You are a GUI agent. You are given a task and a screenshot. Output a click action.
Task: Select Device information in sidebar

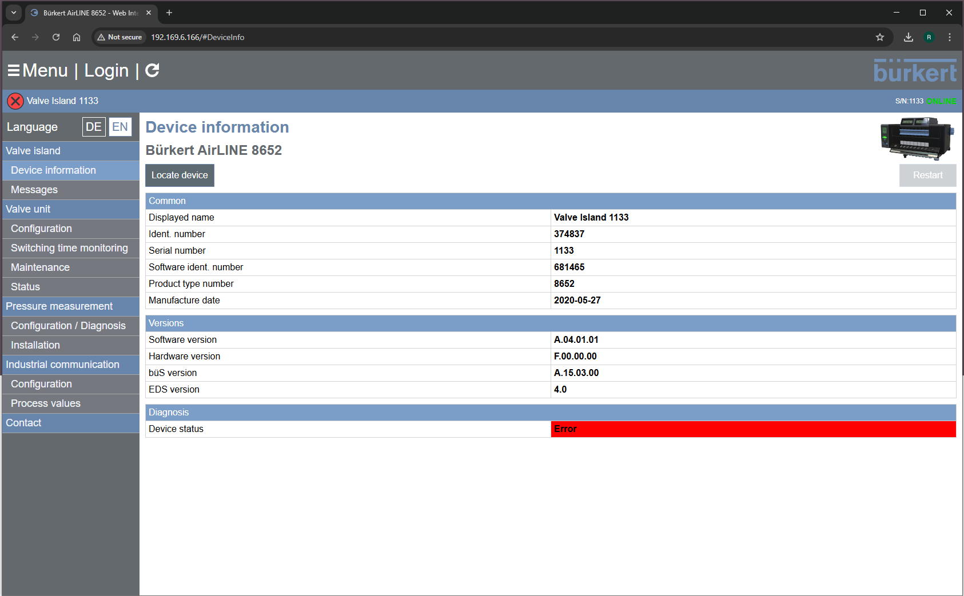[71, 170]
